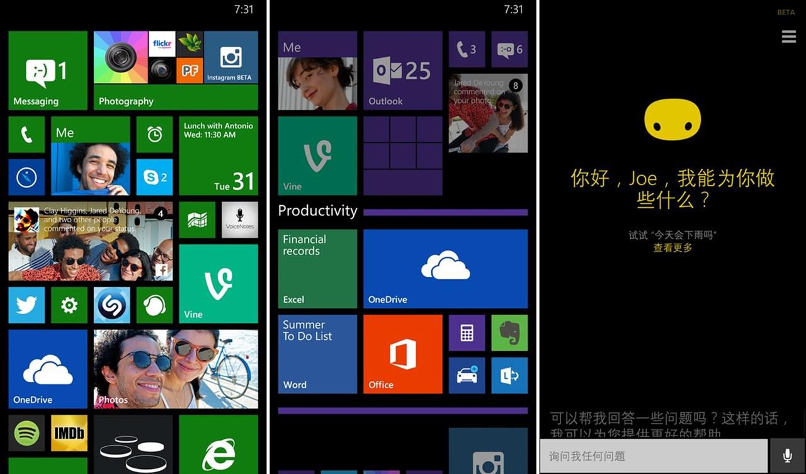
Task: Open the Jared DeYoung photo comment tile
Action: coord(488,113)
